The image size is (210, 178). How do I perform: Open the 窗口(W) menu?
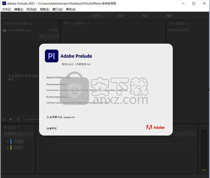[x=58, y=9]
